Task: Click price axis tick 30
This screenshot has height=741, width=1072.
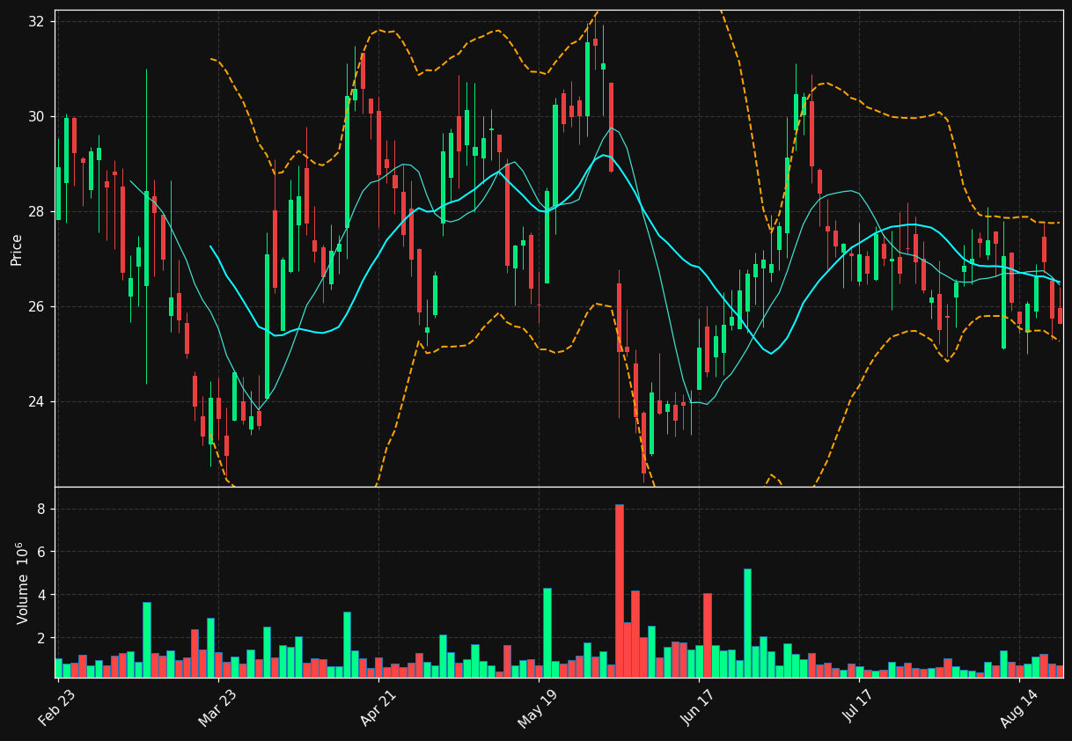Action: 36,116
